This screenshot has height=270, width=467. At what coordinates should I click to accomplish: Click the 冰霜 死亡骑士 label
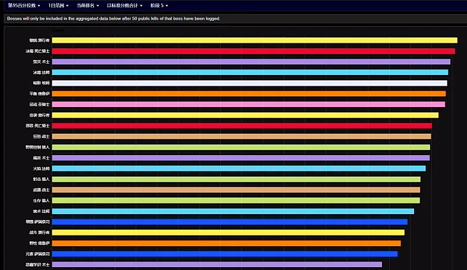(37, 51)
